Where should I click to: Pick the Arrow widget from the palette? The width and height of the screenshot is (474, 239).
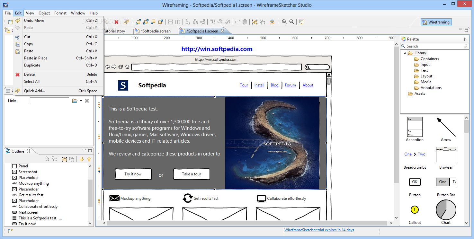click(x=446, y=129)
